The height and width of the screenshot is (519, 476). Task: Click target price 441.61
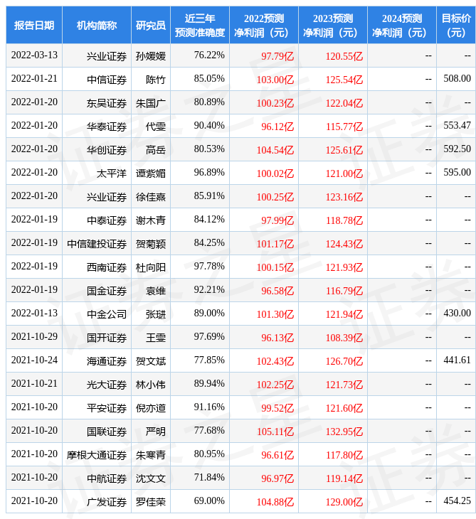coord(457,360)
